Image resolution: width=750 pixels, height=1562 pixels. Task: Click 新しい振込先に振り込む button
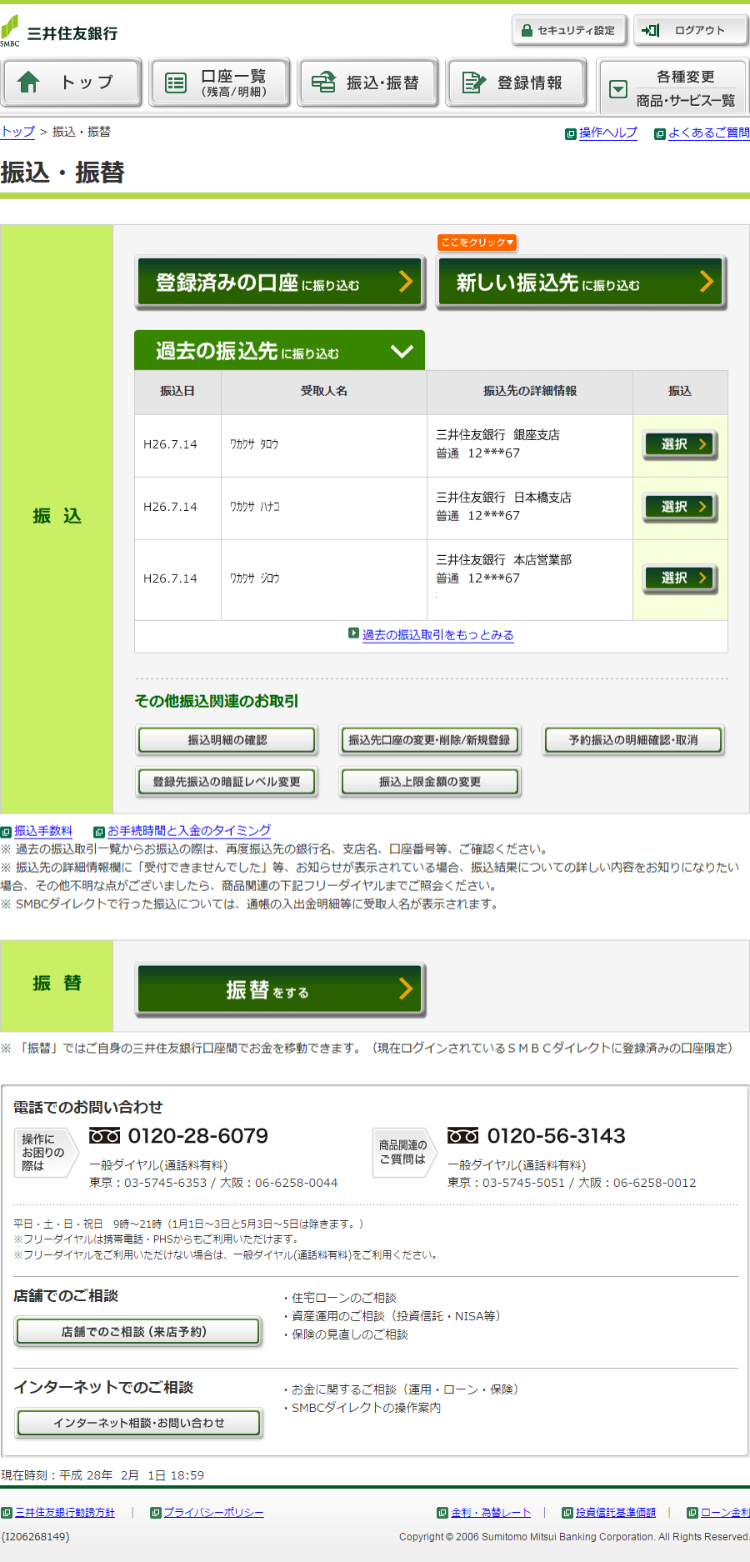tap(582, 282)
